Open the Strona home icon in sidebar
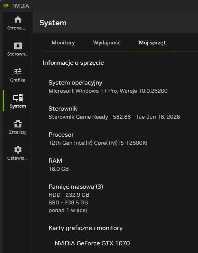Image resolution: width=198 pixels, height=253 pixels. coord(18,20)
